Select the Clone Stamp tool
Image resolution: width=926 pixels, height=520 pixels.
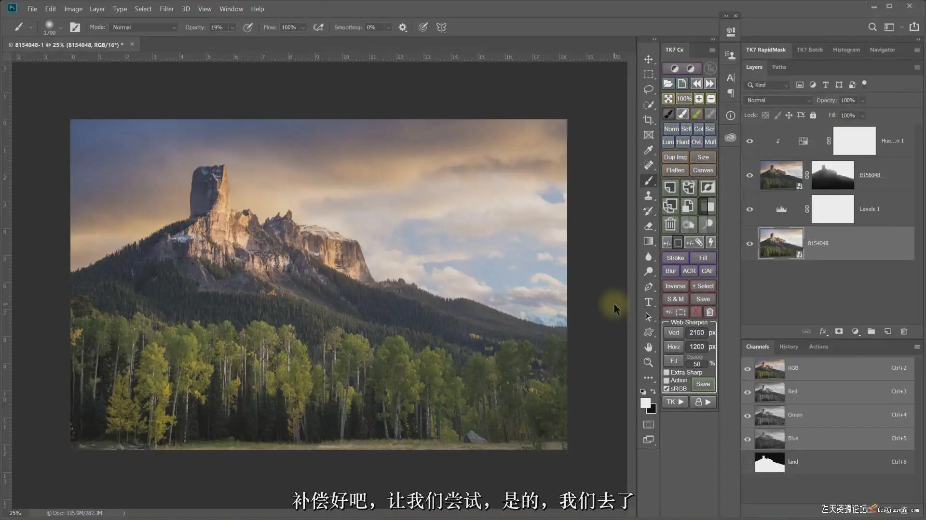pos(649,195)
